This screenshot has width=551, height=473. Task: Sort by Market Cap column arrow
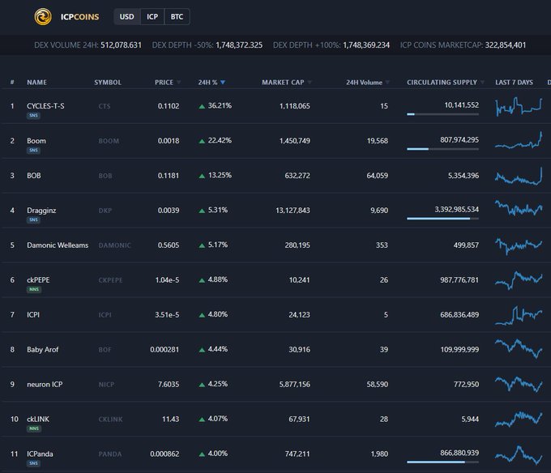pyautogui.click(x=310, y=83)
